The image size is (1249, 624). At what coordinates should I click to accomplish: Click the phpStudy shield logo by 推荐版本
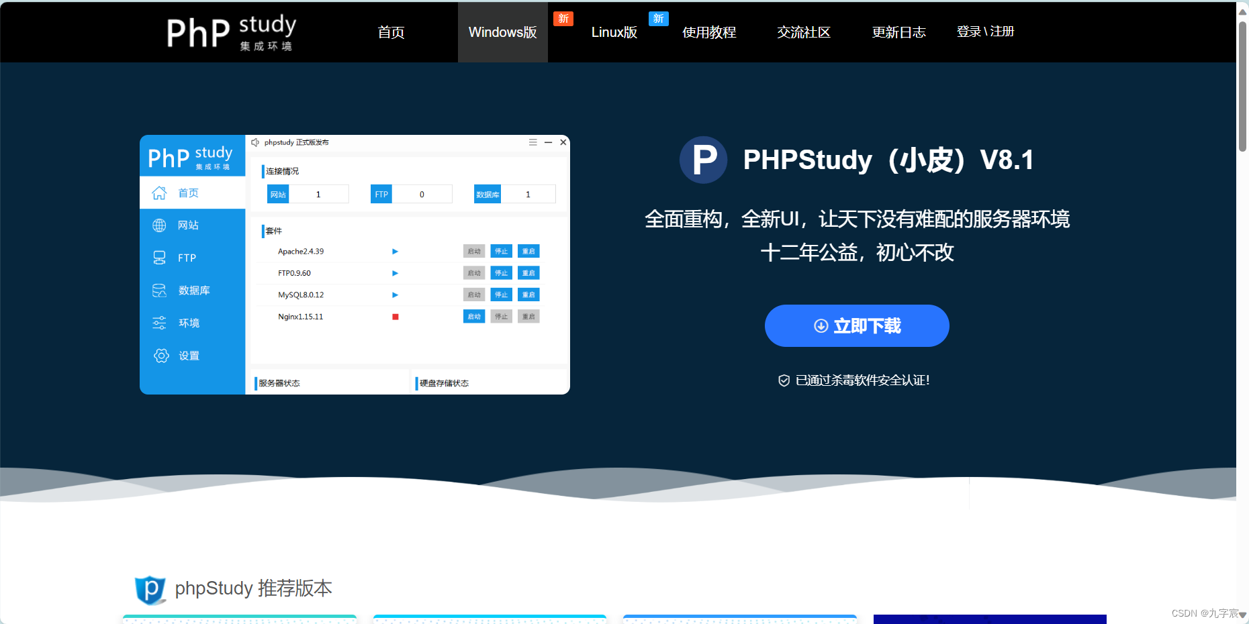[150, 590]
